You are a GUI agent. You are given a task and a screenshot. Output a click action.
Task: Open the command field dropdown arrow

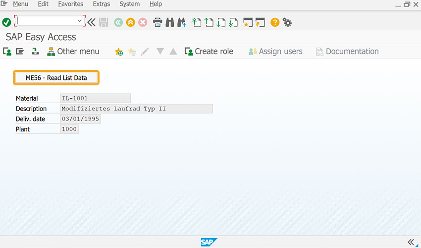(79, 21)
